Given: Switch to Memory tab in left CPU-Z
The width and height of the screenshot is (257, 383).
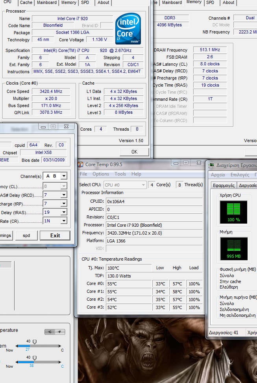Looking at the screenshot, I should pyautogui.click(x=68, y=2).
